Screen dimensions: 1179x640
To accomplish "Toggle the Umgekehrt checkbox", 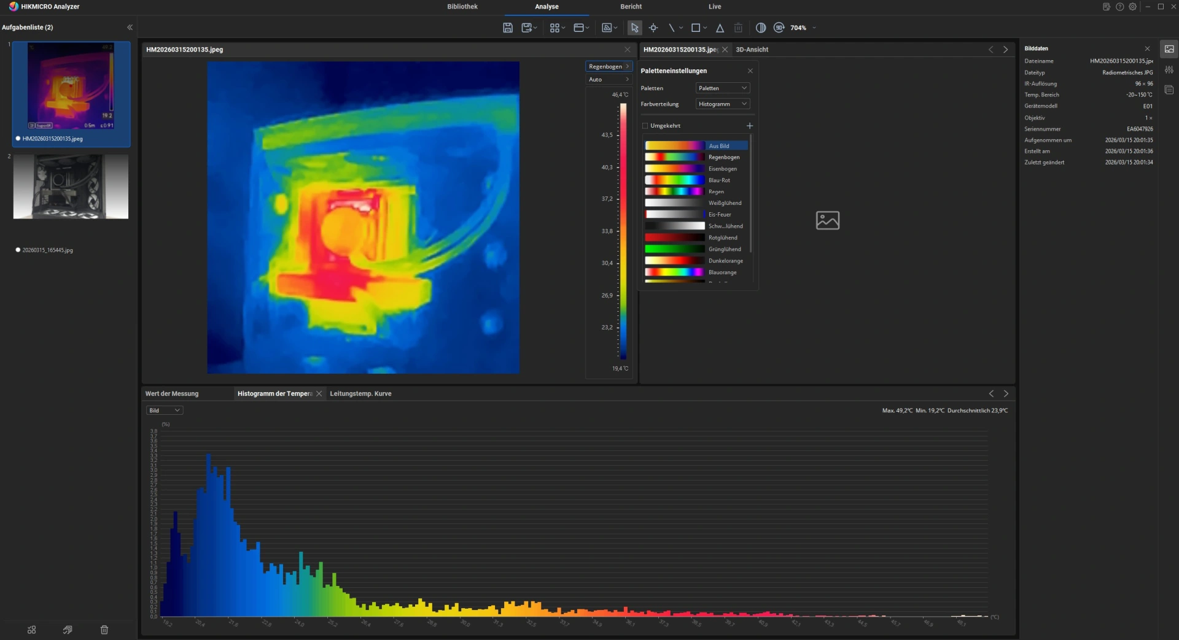I will [645, 126].
